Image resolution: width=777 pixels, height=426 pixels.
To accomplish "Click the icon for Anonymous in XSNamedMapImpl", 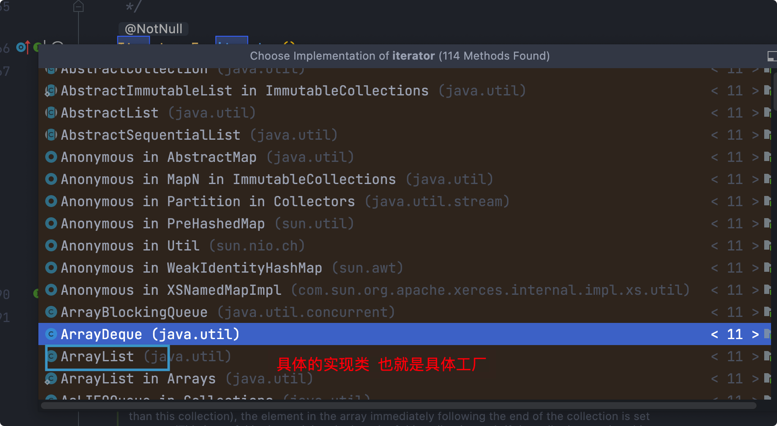I will (51, 290).
